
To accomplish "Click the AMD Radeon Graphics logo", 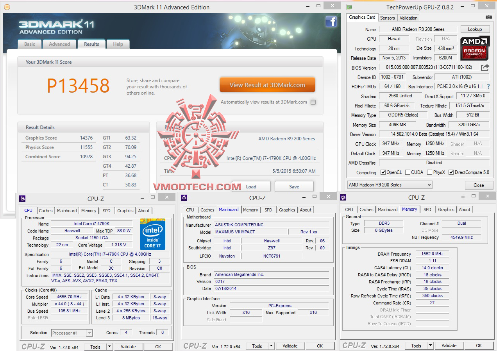I will coord(475,48).
